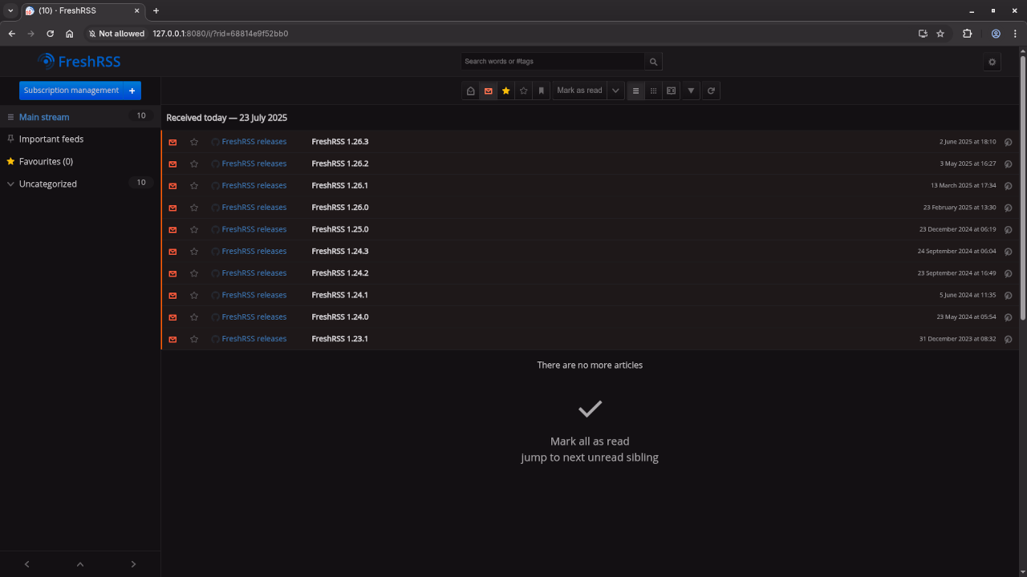Open external link icon for FreshRSS 1.24.0
The height and width of the screenshot is (577, 1027).
tap(1008, 317)
